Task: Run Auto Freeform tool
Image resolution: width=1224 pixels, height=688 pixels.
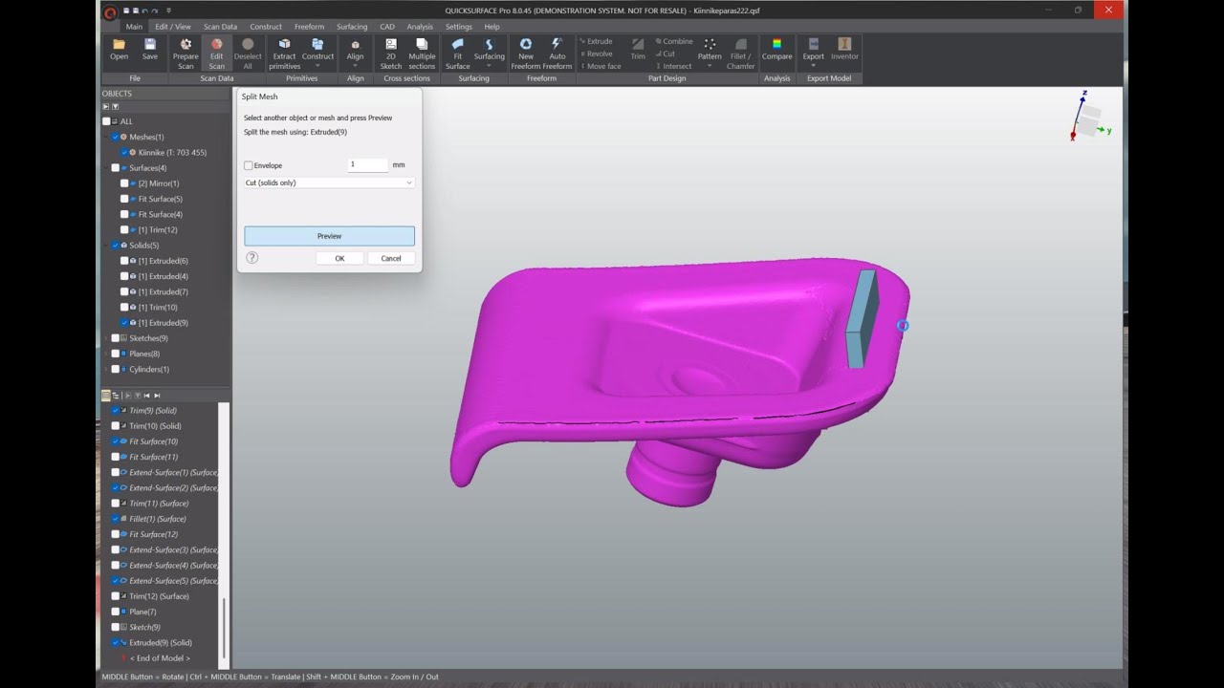Action: click(557, 54)
